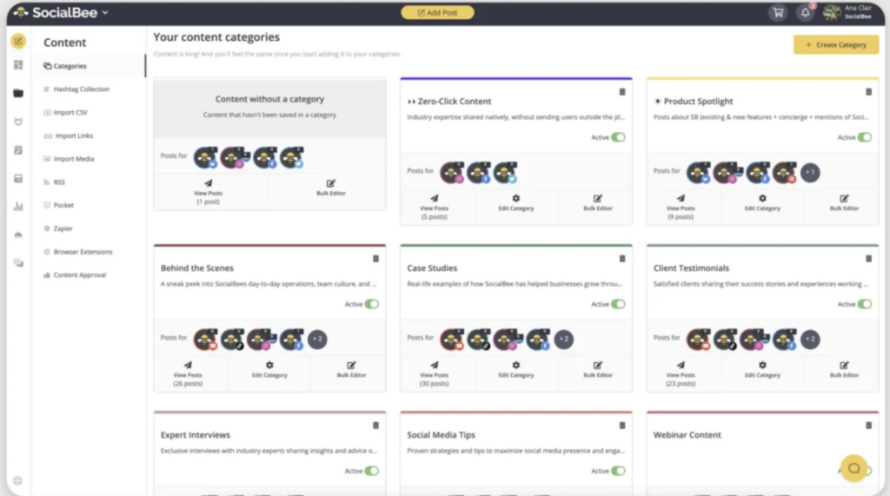Select Hashtag Collection in Content menu

pyautogui.click(x=82, y=89)
